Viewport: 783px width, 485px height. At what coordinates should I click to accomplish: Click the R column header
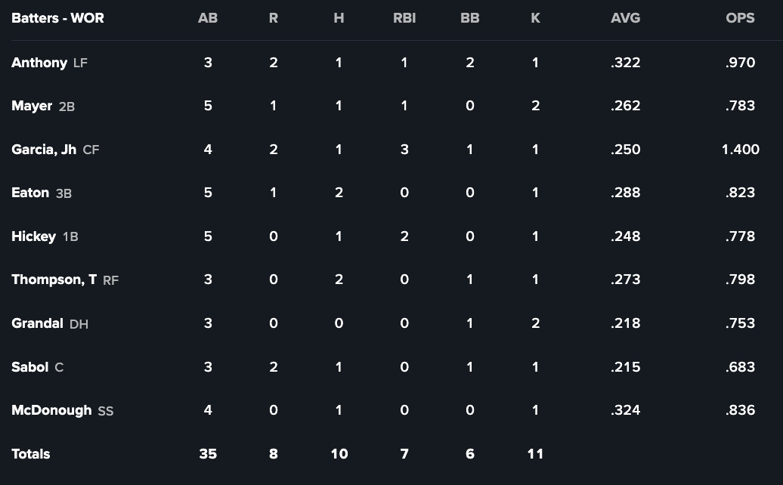tap(274, 18)
